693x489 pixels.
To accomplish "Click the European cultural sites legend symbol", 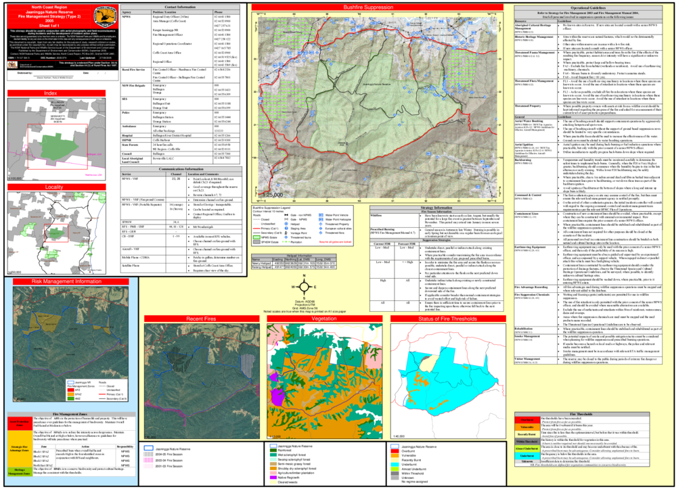I will 320,229.
